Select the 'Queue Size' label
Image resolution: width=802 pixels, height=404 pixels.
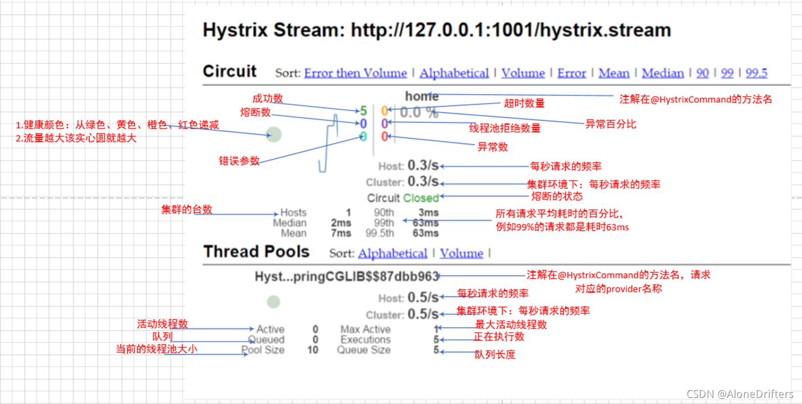click(364, 350)
